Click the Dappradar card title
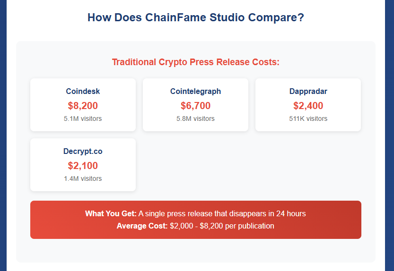 click(308, 92)
